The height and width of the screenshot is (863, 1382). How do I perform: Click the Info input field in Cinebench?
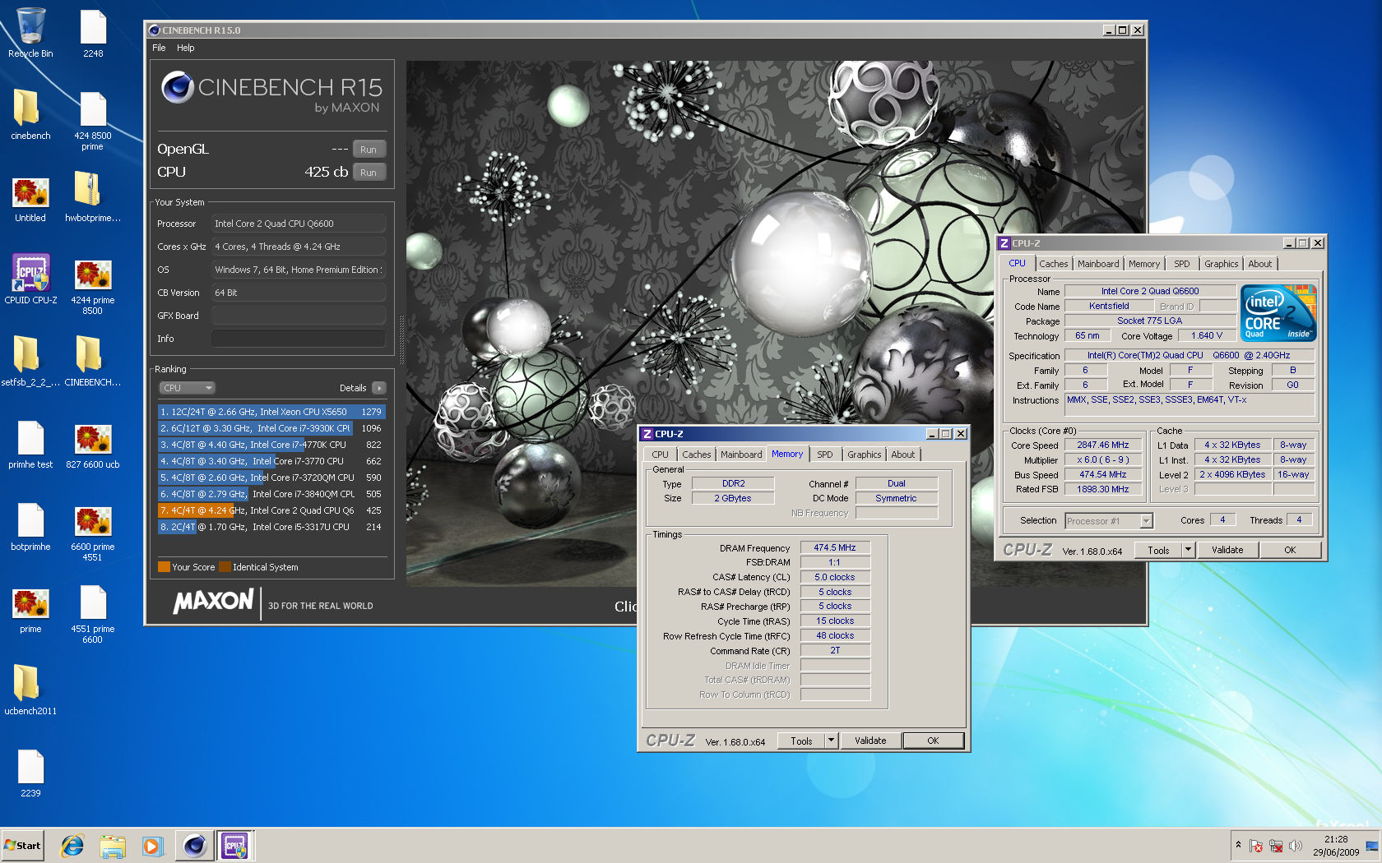click(299, 339)
